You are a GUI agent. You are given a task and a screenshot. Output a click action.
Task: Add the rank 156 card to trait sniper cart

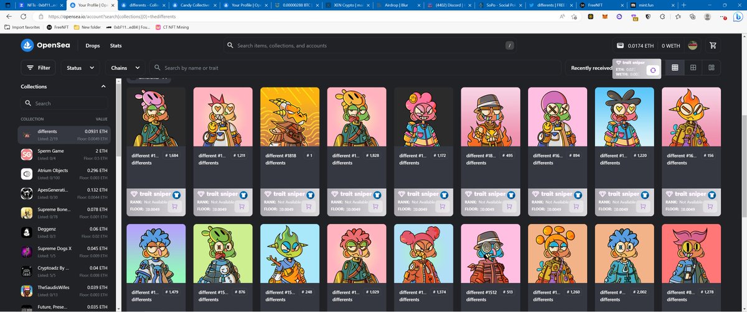click(x=710, y=207)
